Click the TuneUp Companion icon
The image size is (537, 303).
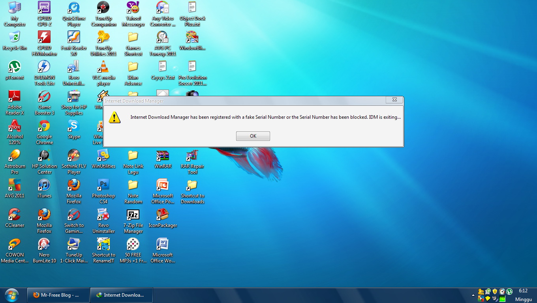pyautogui.click(x=103, y=14)
